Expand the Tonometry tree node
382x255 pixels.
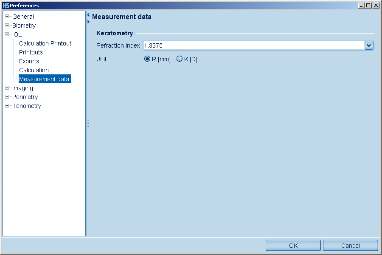pos(7,106)
